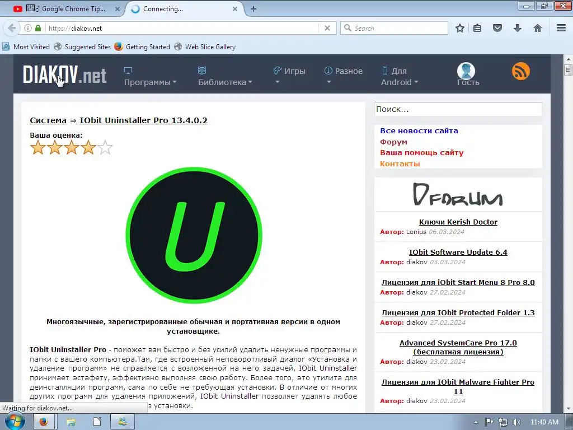The width and height of the screenshot is (573, 430).
Task: Show hidden tray icons arrow
Action: point(476,422)
